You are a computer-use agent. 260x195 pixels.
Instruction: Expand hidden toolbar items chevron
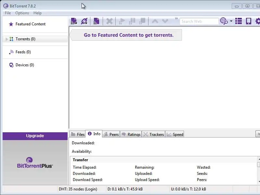(176, 19)
